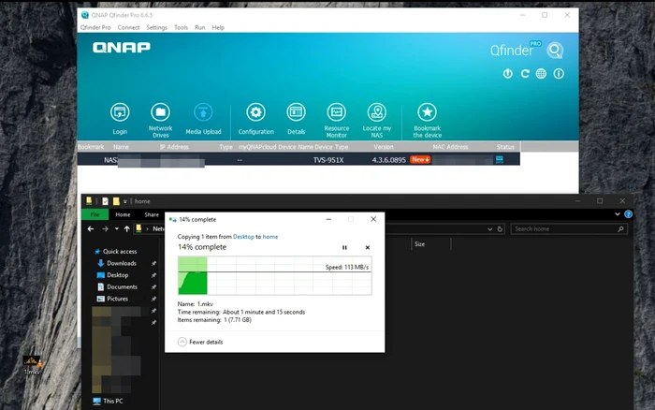Select the 1.mkv file on the desktop
Screen dimensions: 655x410
(x=32, y=365)
